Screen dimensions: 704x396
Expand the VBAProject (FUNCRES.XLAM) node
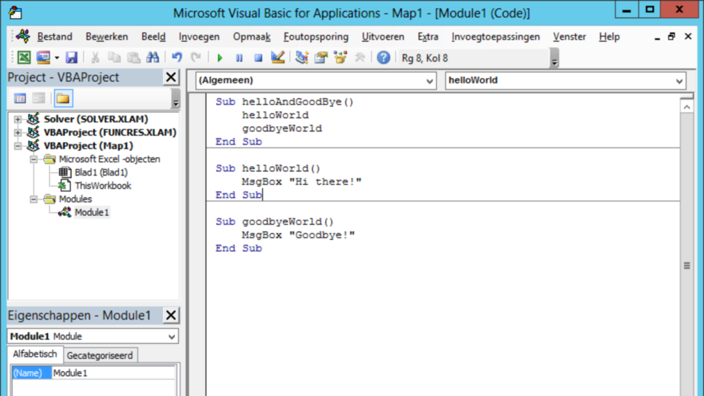(18, 133)
